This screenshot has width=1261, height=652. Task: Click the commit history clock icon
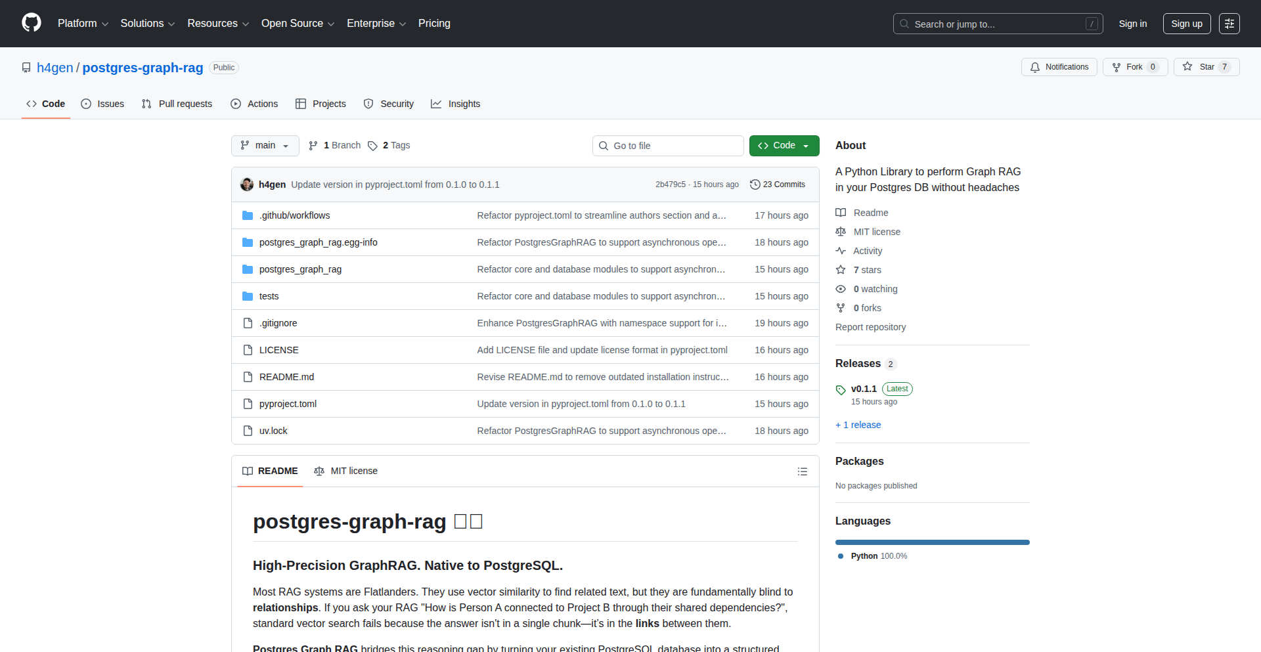[754, 185]
